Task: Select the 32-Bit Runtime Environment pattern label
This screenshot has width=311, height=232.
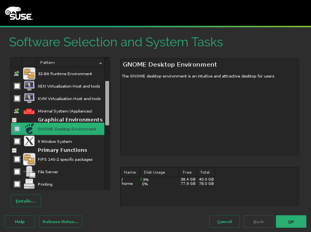Action: point(65,74)
